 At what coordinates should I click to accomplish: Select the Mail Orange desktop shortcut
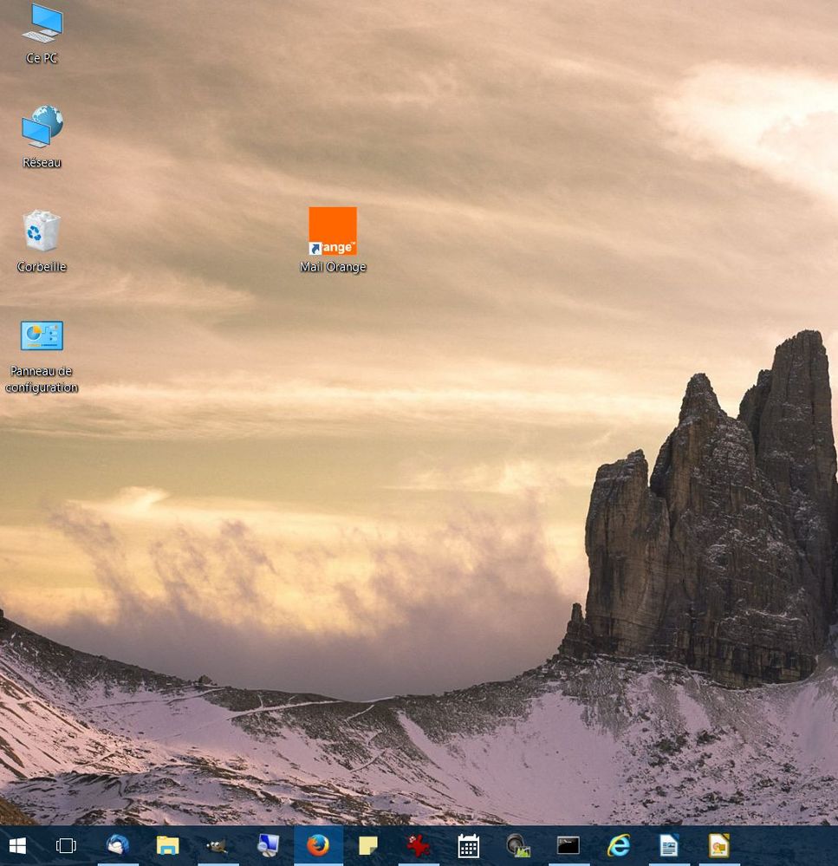point(333,232)
